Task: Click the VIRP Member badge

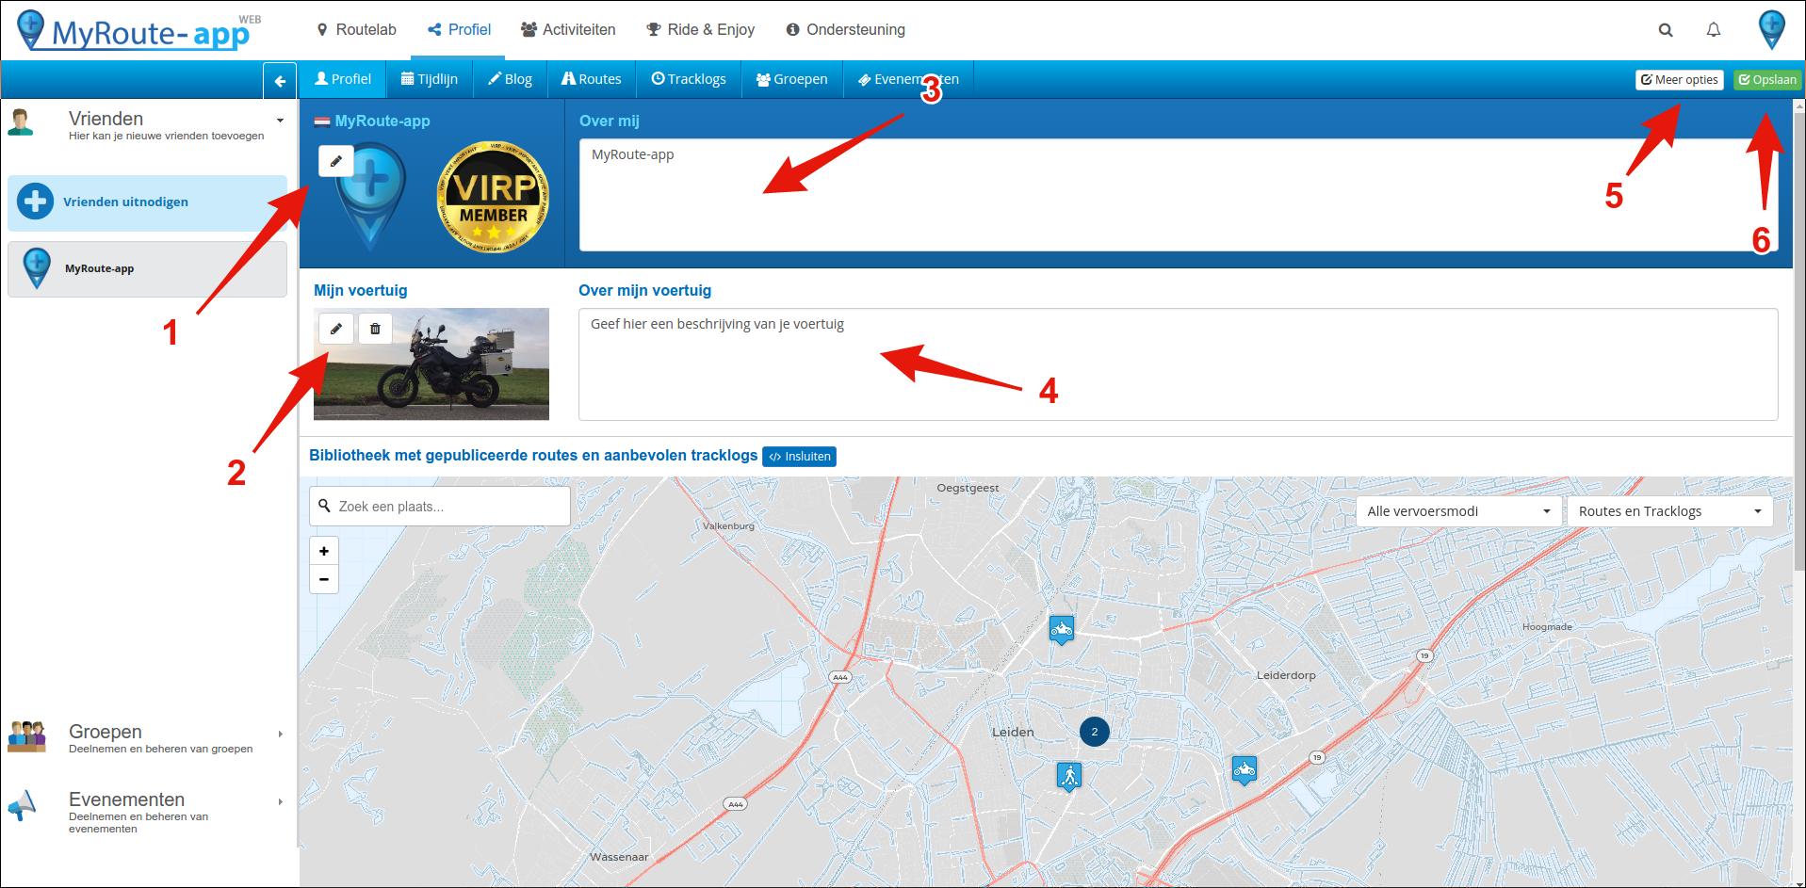Action: (493, 197)
